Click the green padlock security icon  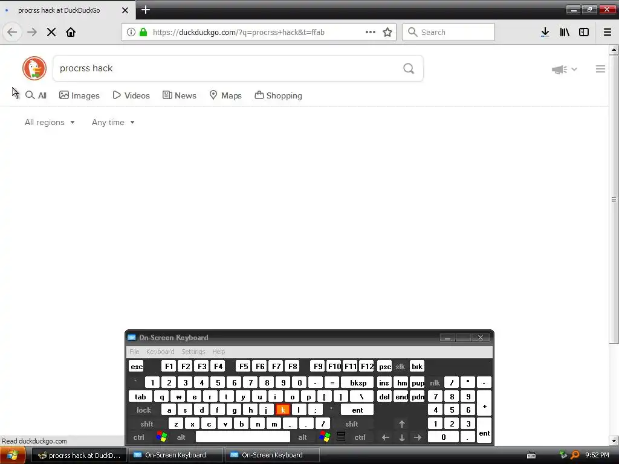tap(143, 32)
